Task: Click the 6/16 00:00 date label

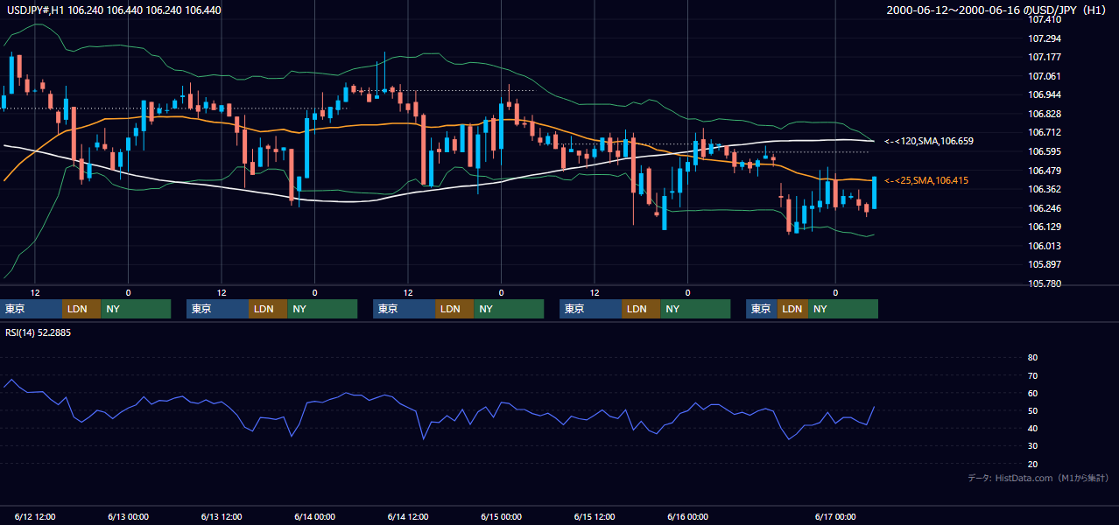Action: tap(687, 516)
